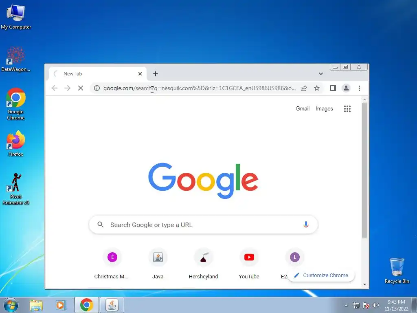Image resolution: width=417 pixels, height=313 pixels.
Task: Select the DataWagon desktop shortcut
Action: (16, 59)
